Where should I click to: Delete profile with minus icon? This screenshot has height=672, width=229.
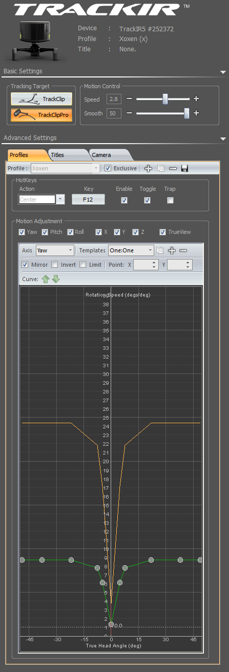[173, 168]
